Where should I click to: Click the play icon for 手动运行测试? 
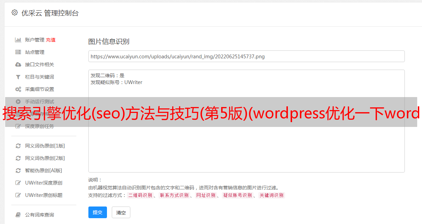tap(18, 102)
